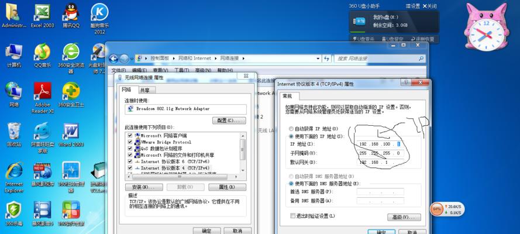The height and width of the screenshot is (234, 520).
Task: Open the 回收站 recycle bin icon
Action: point(13,135)
